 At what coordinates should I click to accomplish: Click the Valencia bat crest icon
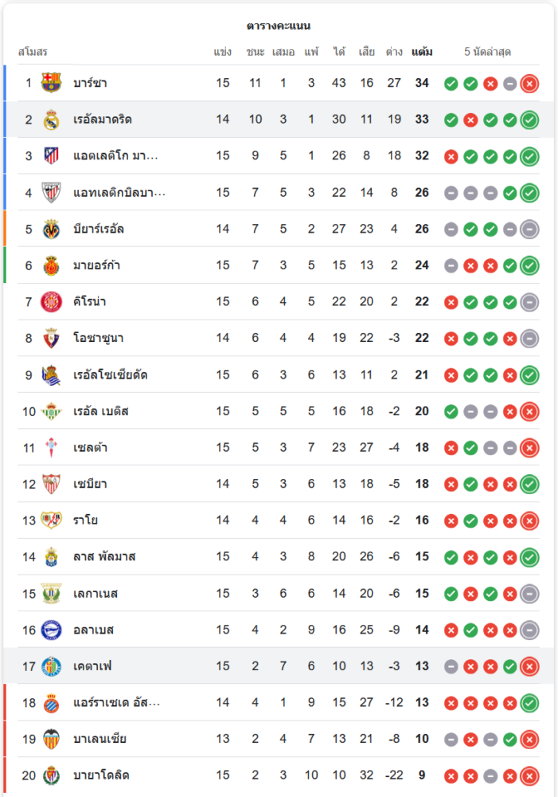tap(51, 739)
